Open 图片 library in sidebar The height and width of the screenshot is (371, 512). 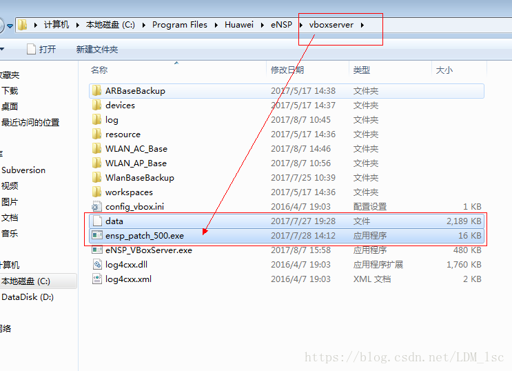[x=10, y=201]
